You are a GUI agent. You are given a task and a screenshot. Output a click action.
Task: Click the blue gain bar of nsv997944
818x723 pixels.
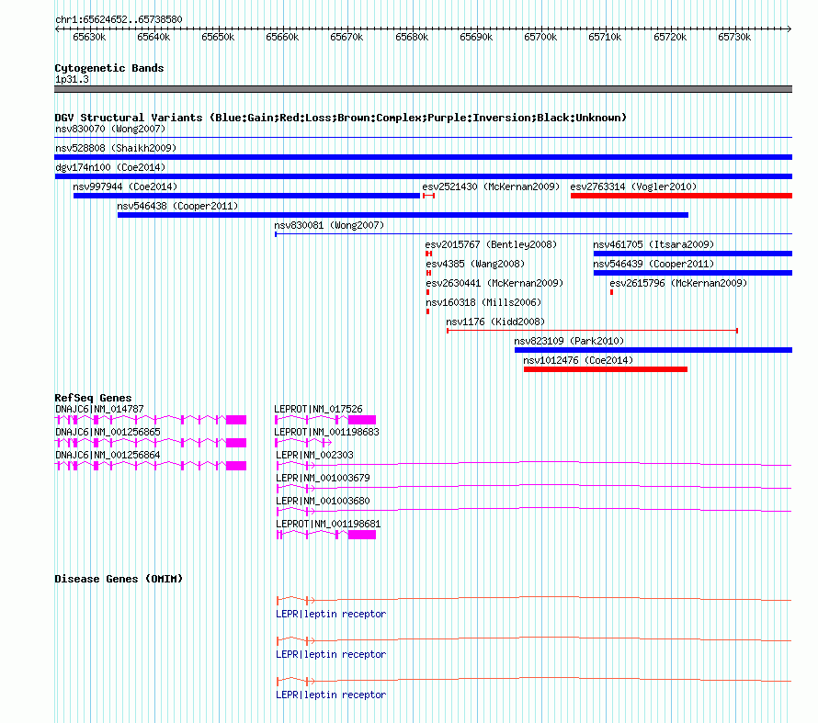pos(246,196)
